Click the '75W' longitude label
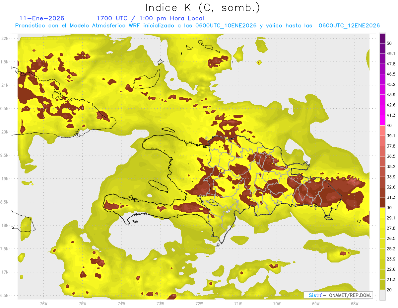Viewport: 398px width, 308px height. tap(82, 304)
